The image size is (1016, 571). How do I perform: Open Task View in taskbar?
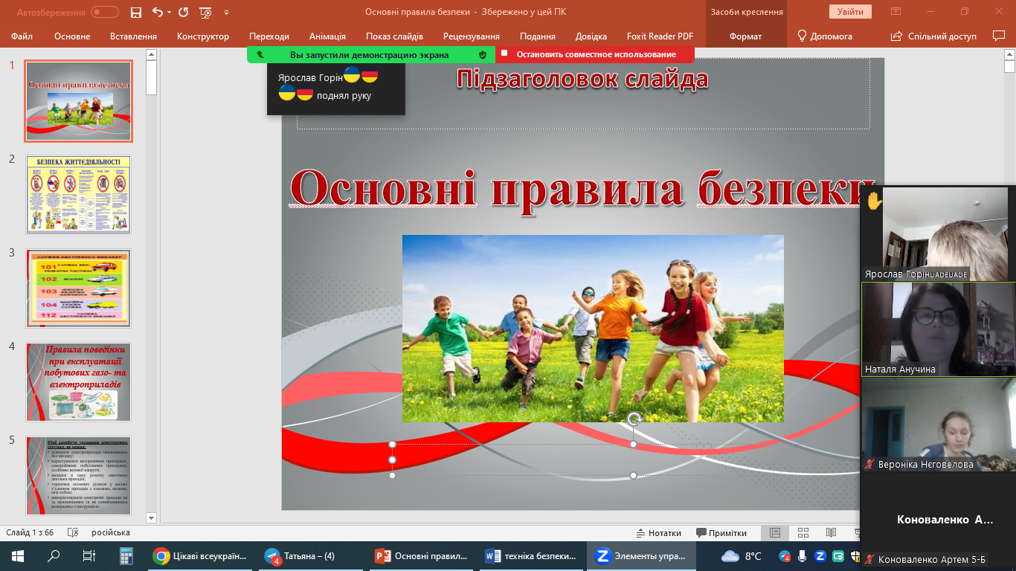(89, 556)
